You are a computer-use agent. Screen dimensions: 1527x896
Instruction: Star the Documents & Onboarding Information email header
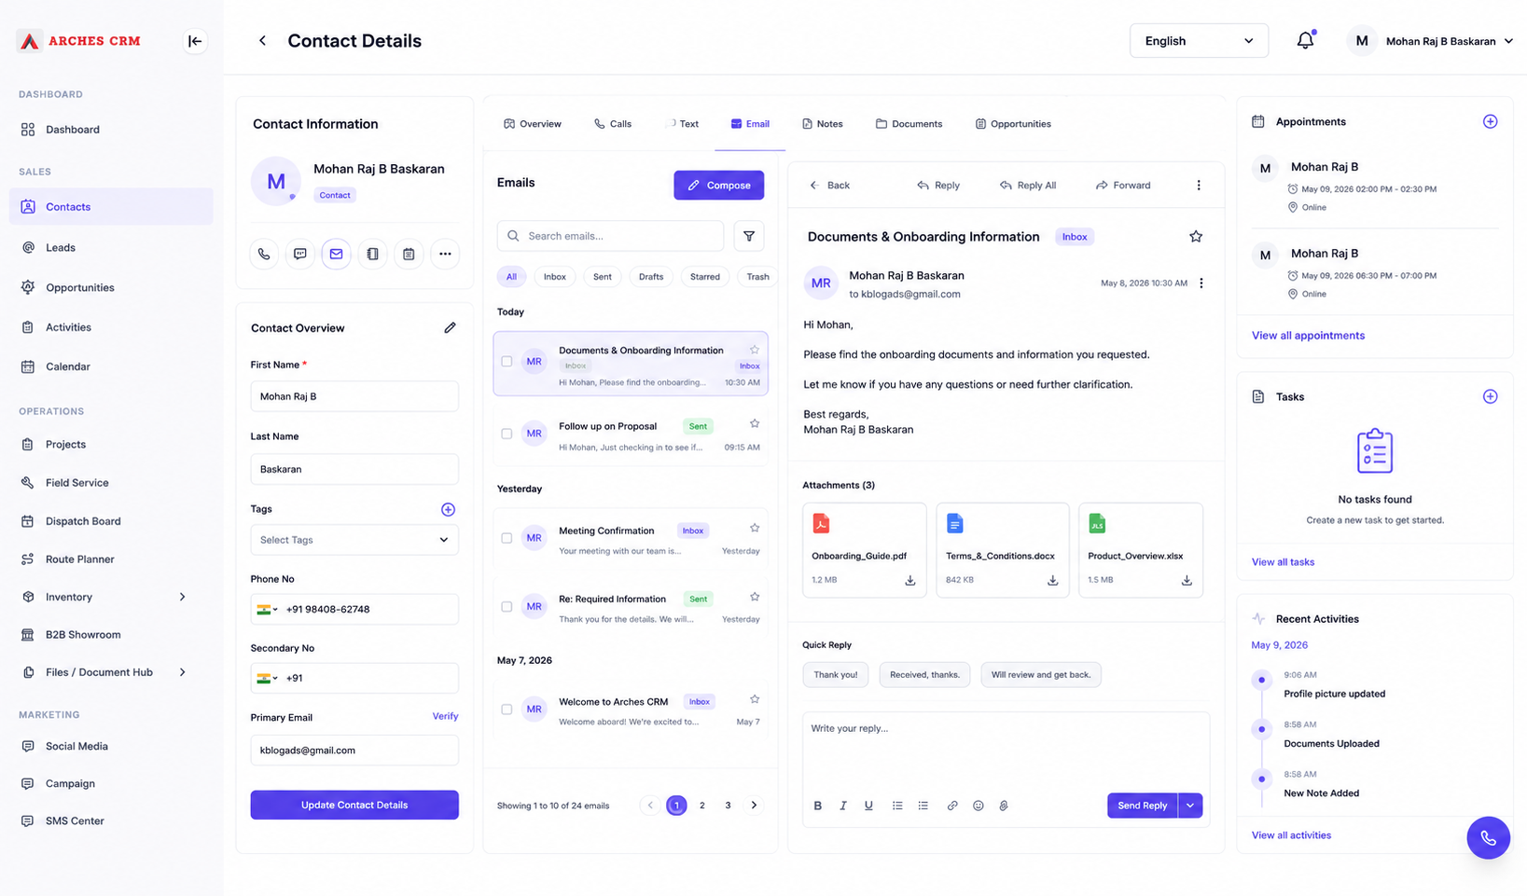coord(1196,237)
